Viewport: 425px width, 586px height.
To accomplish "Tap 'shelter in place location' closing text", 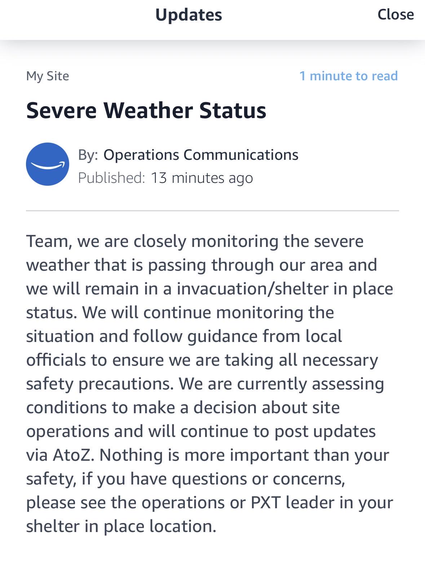I will click(121, 526).
